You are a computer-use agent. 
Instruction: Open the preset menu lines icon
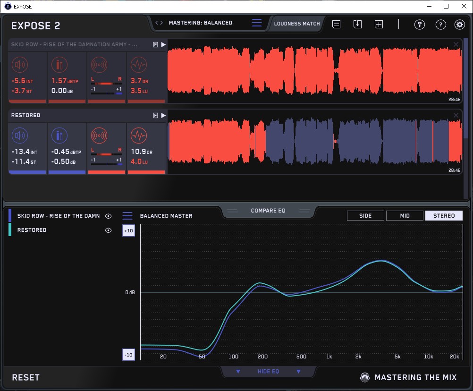tap(257, 23)
